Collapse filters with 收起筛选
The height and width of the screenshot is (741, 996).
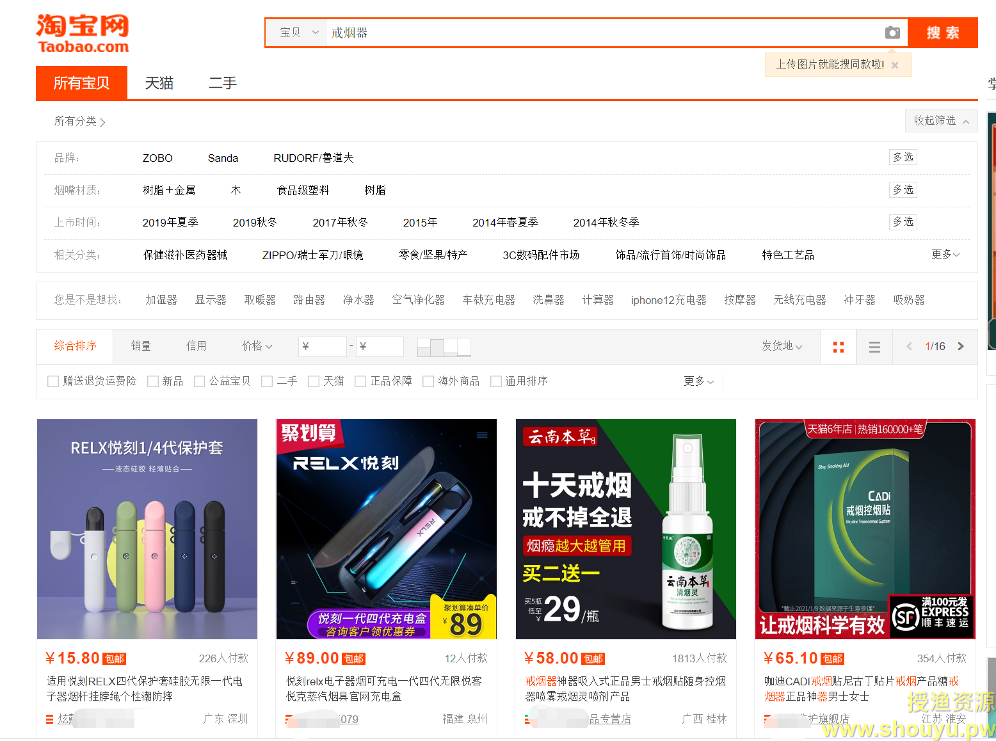click(942, 120)
